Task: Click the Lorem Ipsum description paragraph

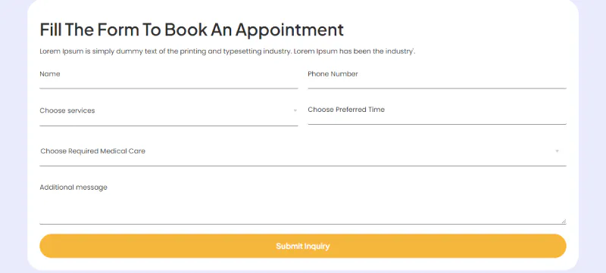Action: click(x=227, y=51)
